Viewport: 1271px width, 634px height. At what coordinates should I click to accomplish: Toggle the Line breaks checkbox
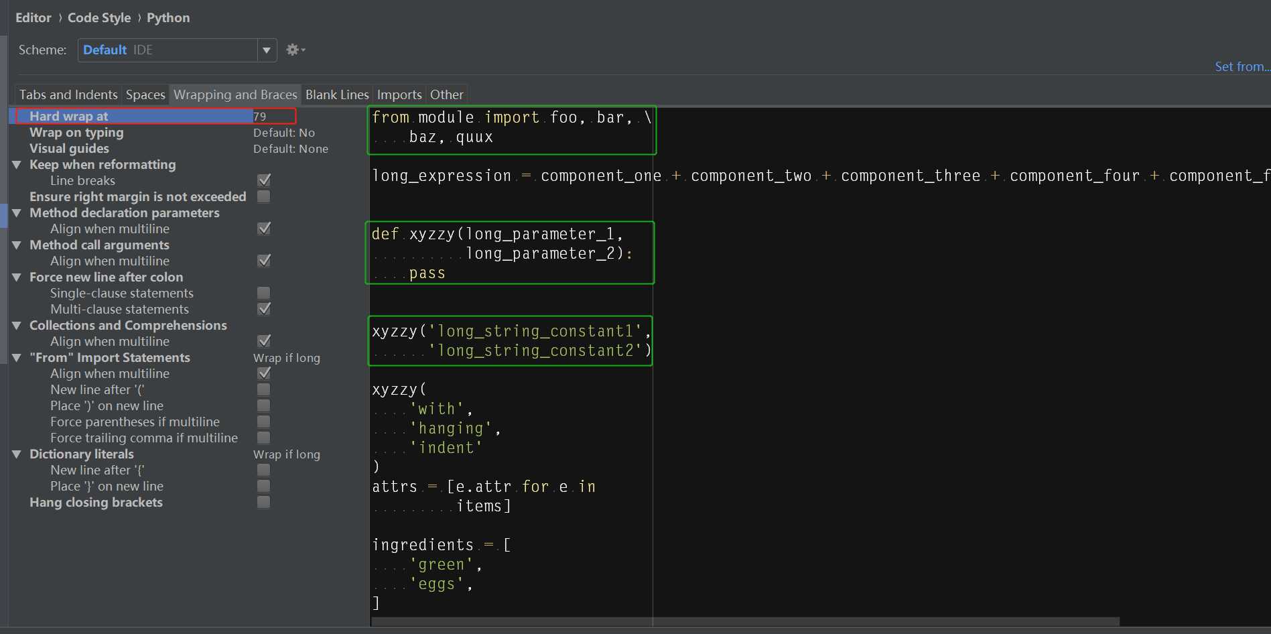tap(264, 180)
